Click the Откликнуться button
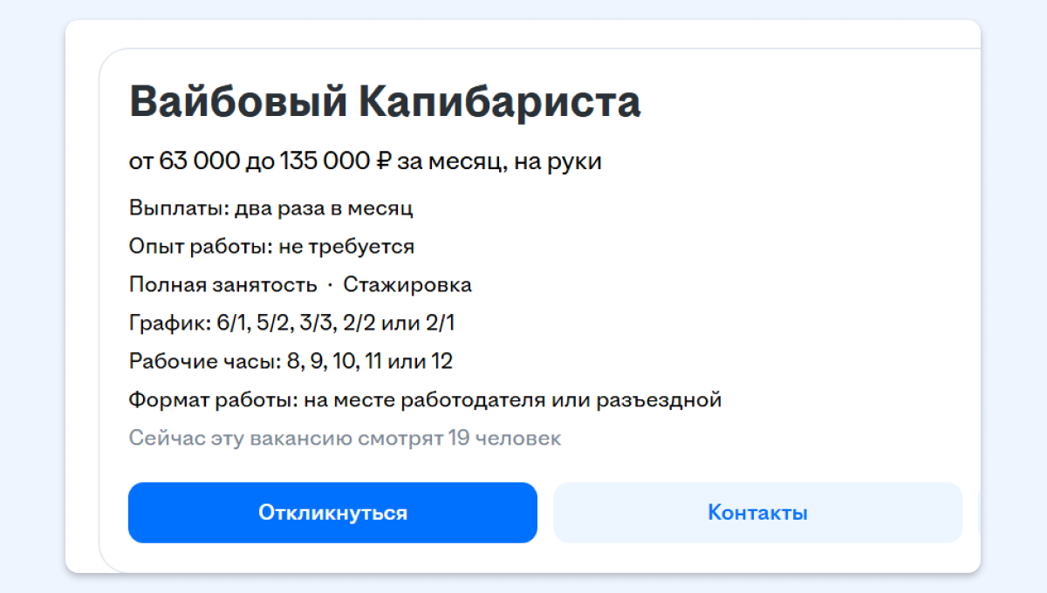 [332, 513]
